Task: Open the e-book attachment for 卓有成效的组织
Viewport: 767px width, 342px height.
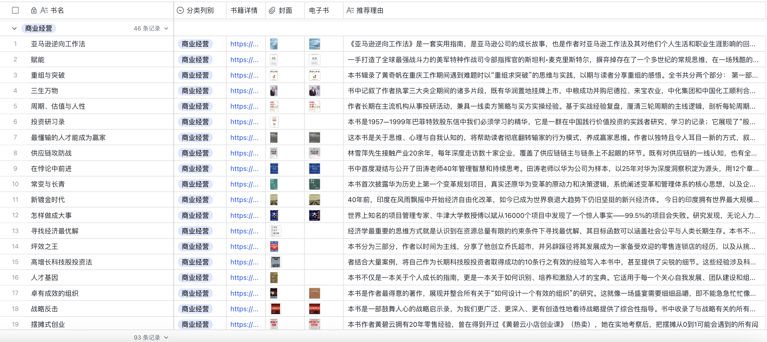Action: coord(314,293)
